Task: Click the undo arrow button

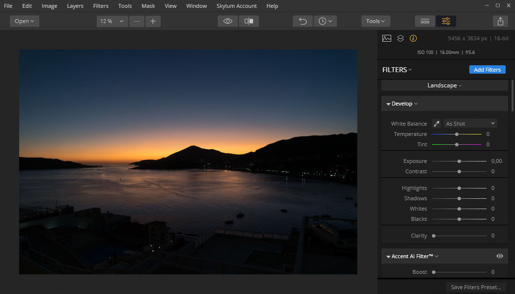Action: [303, 21]
